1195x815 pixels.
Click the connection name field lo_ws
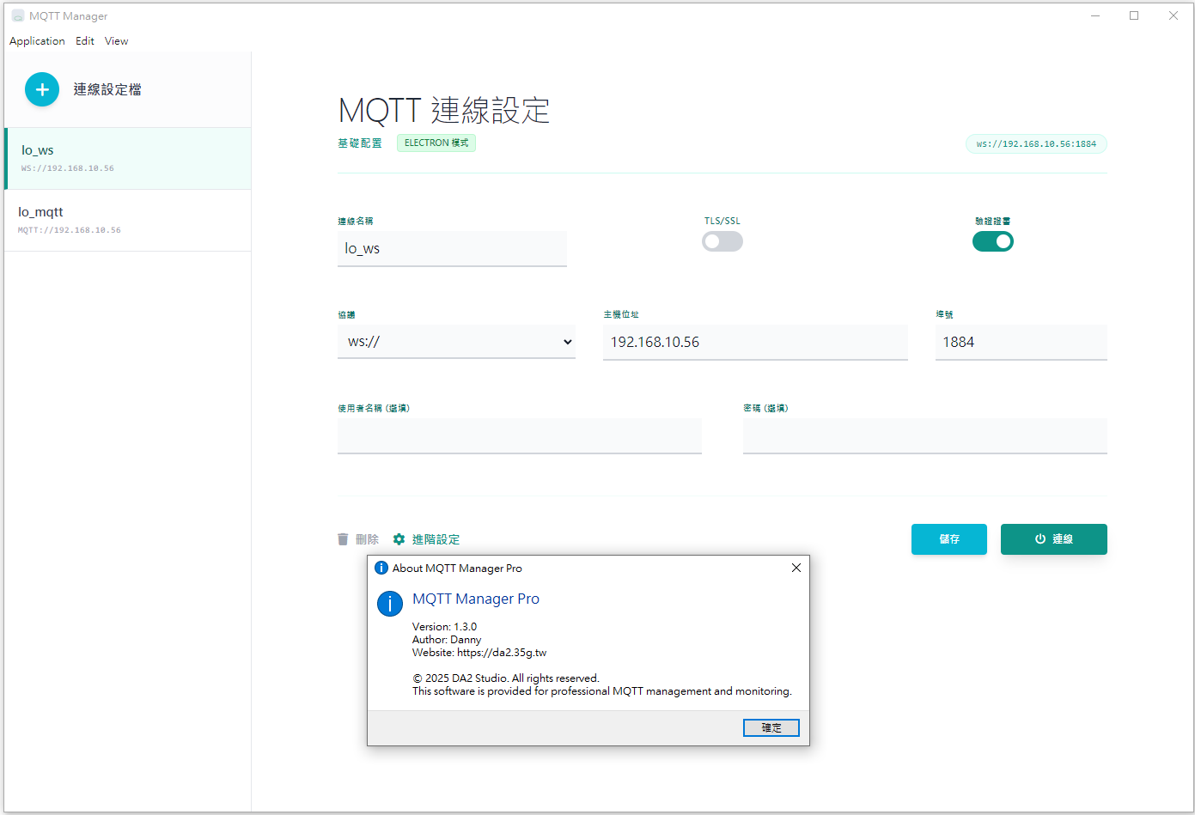452,249
